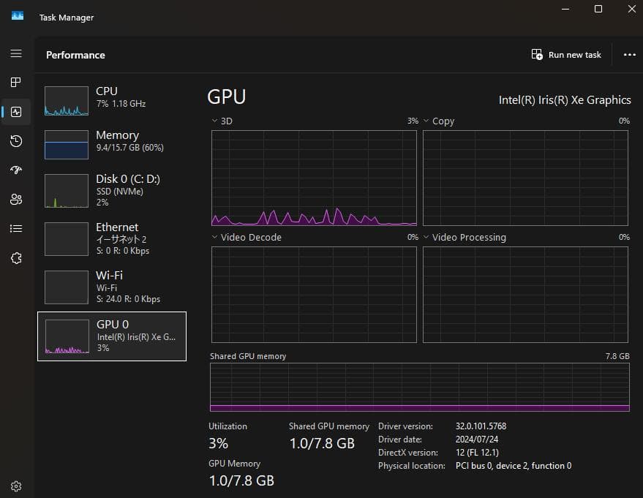Open the three-dot more options menu

630,55
